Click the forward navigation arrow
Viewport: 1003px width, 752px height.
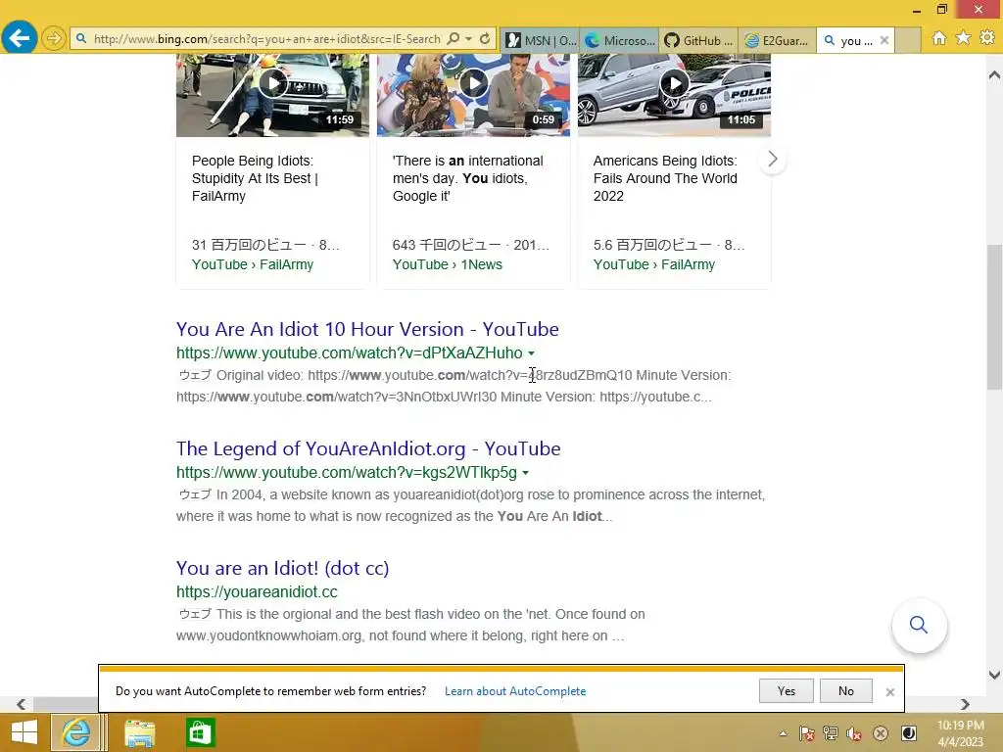54,38
